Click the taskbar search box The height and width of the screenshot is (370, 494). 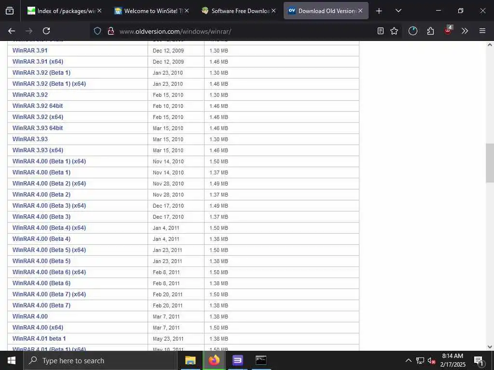click(100, 360)
